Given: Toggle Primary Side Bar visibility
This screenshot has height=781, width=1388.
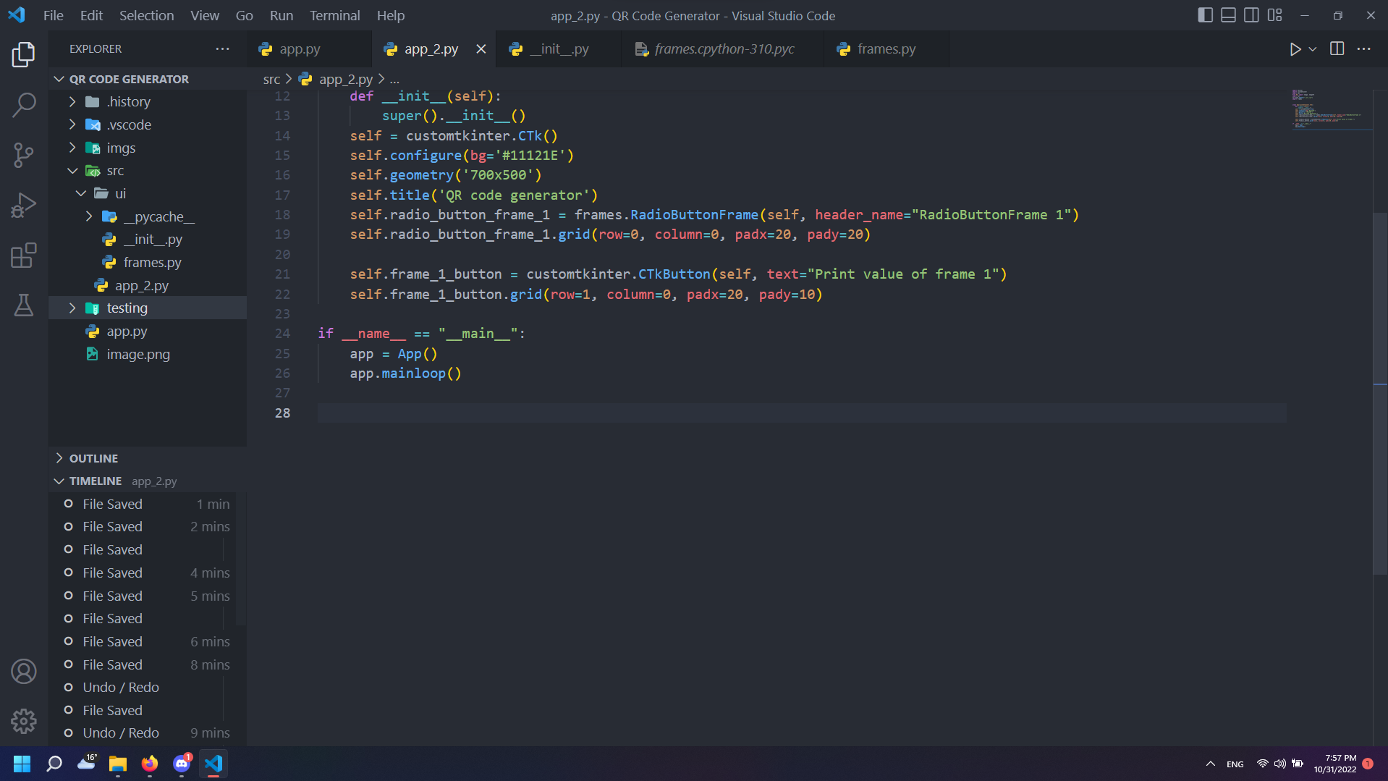Looking at the screenshot, I should coord(1205,15).
